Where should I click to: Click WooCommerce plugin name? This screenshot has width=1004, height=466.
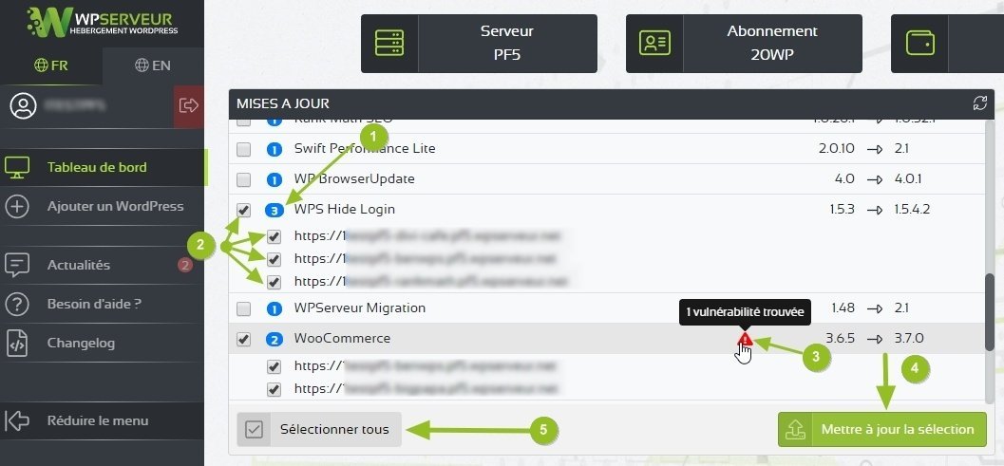coord(342,339)
